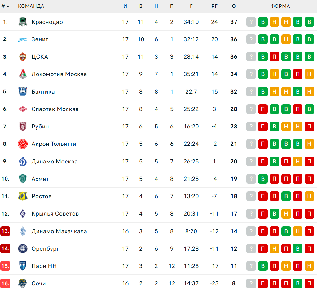Click ЦСКА's red П form badge

tap(275, 57)
